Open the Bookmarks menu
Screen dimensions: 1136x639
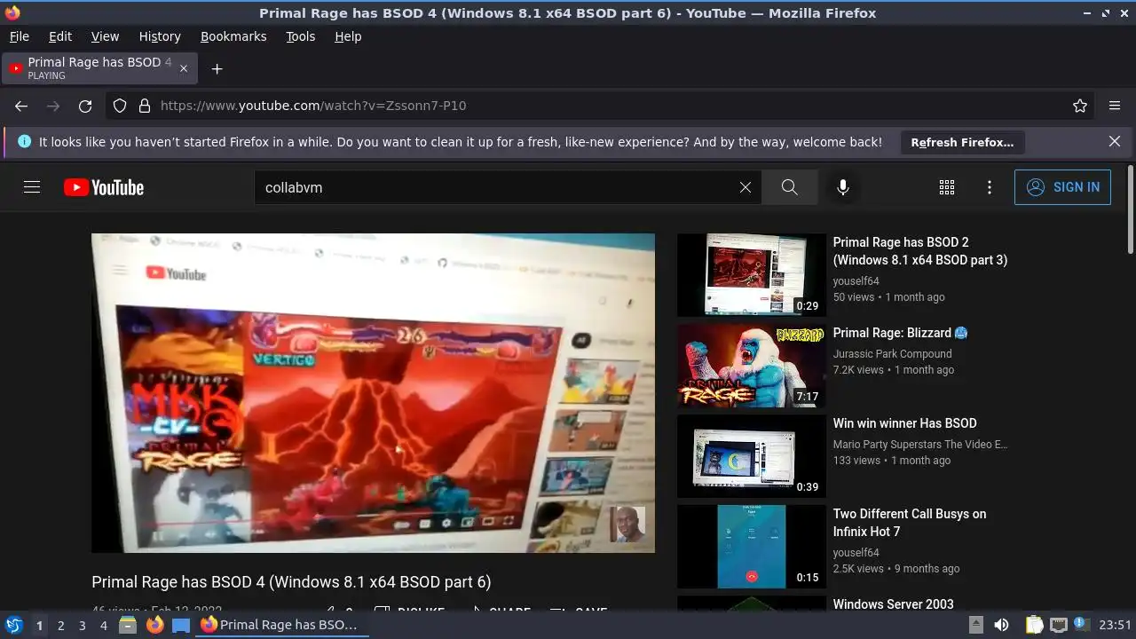(233, 36)
